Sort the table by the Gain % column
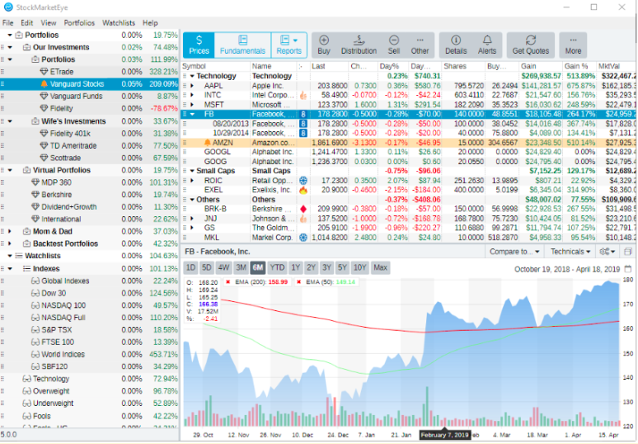This screenshot has width=638, height=444. [x=579, y=66]
